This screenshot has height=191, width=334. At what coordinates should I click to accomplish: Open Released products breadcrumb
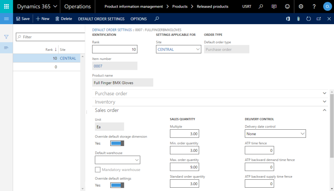point(213,7)
